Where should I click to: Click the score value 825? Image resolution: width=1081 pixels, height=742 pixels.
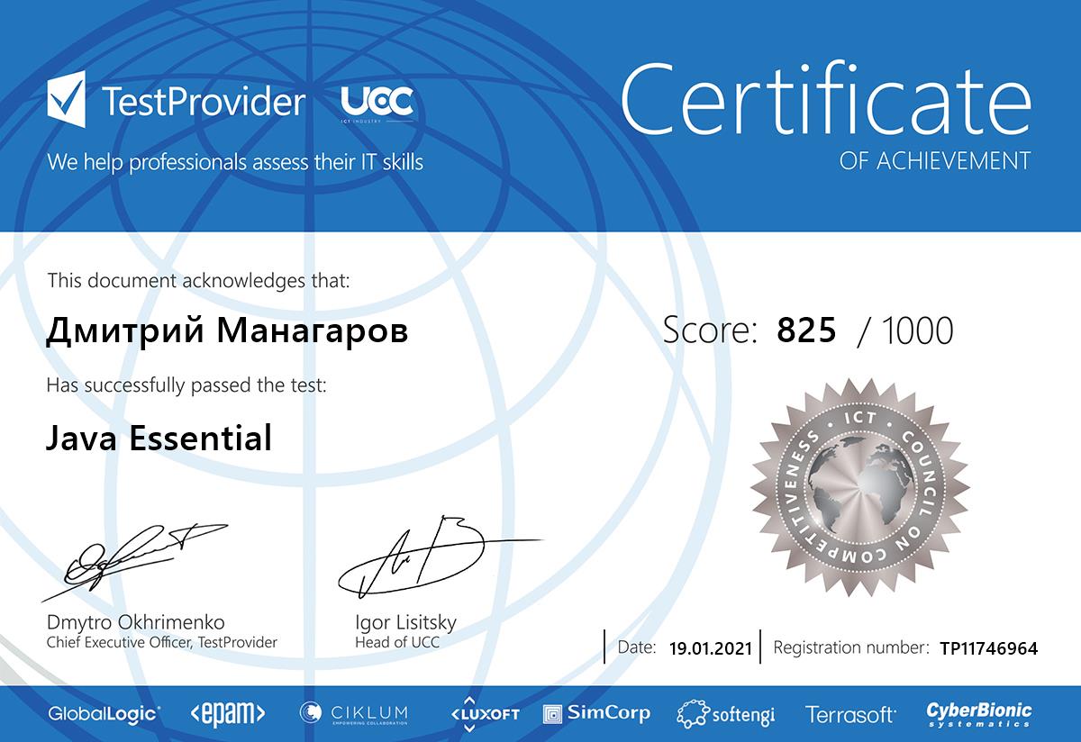point(806,331)
